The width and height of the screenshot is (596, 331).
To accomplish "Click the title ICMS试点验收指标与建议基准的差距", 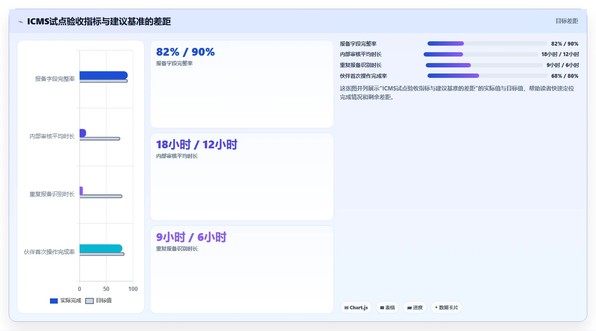I will click(99, 22).
